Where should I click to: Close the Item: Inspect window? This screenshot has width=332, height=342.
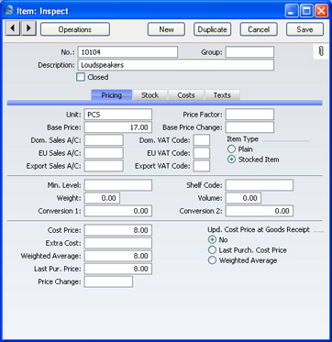[321, 11]
